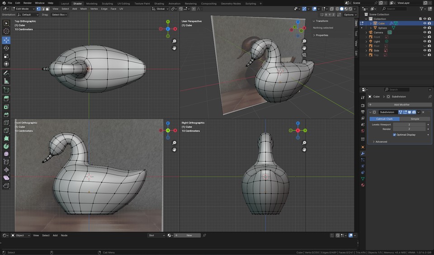
Task: Toggle visibility of the Camera object
Action: coord(425,32)
